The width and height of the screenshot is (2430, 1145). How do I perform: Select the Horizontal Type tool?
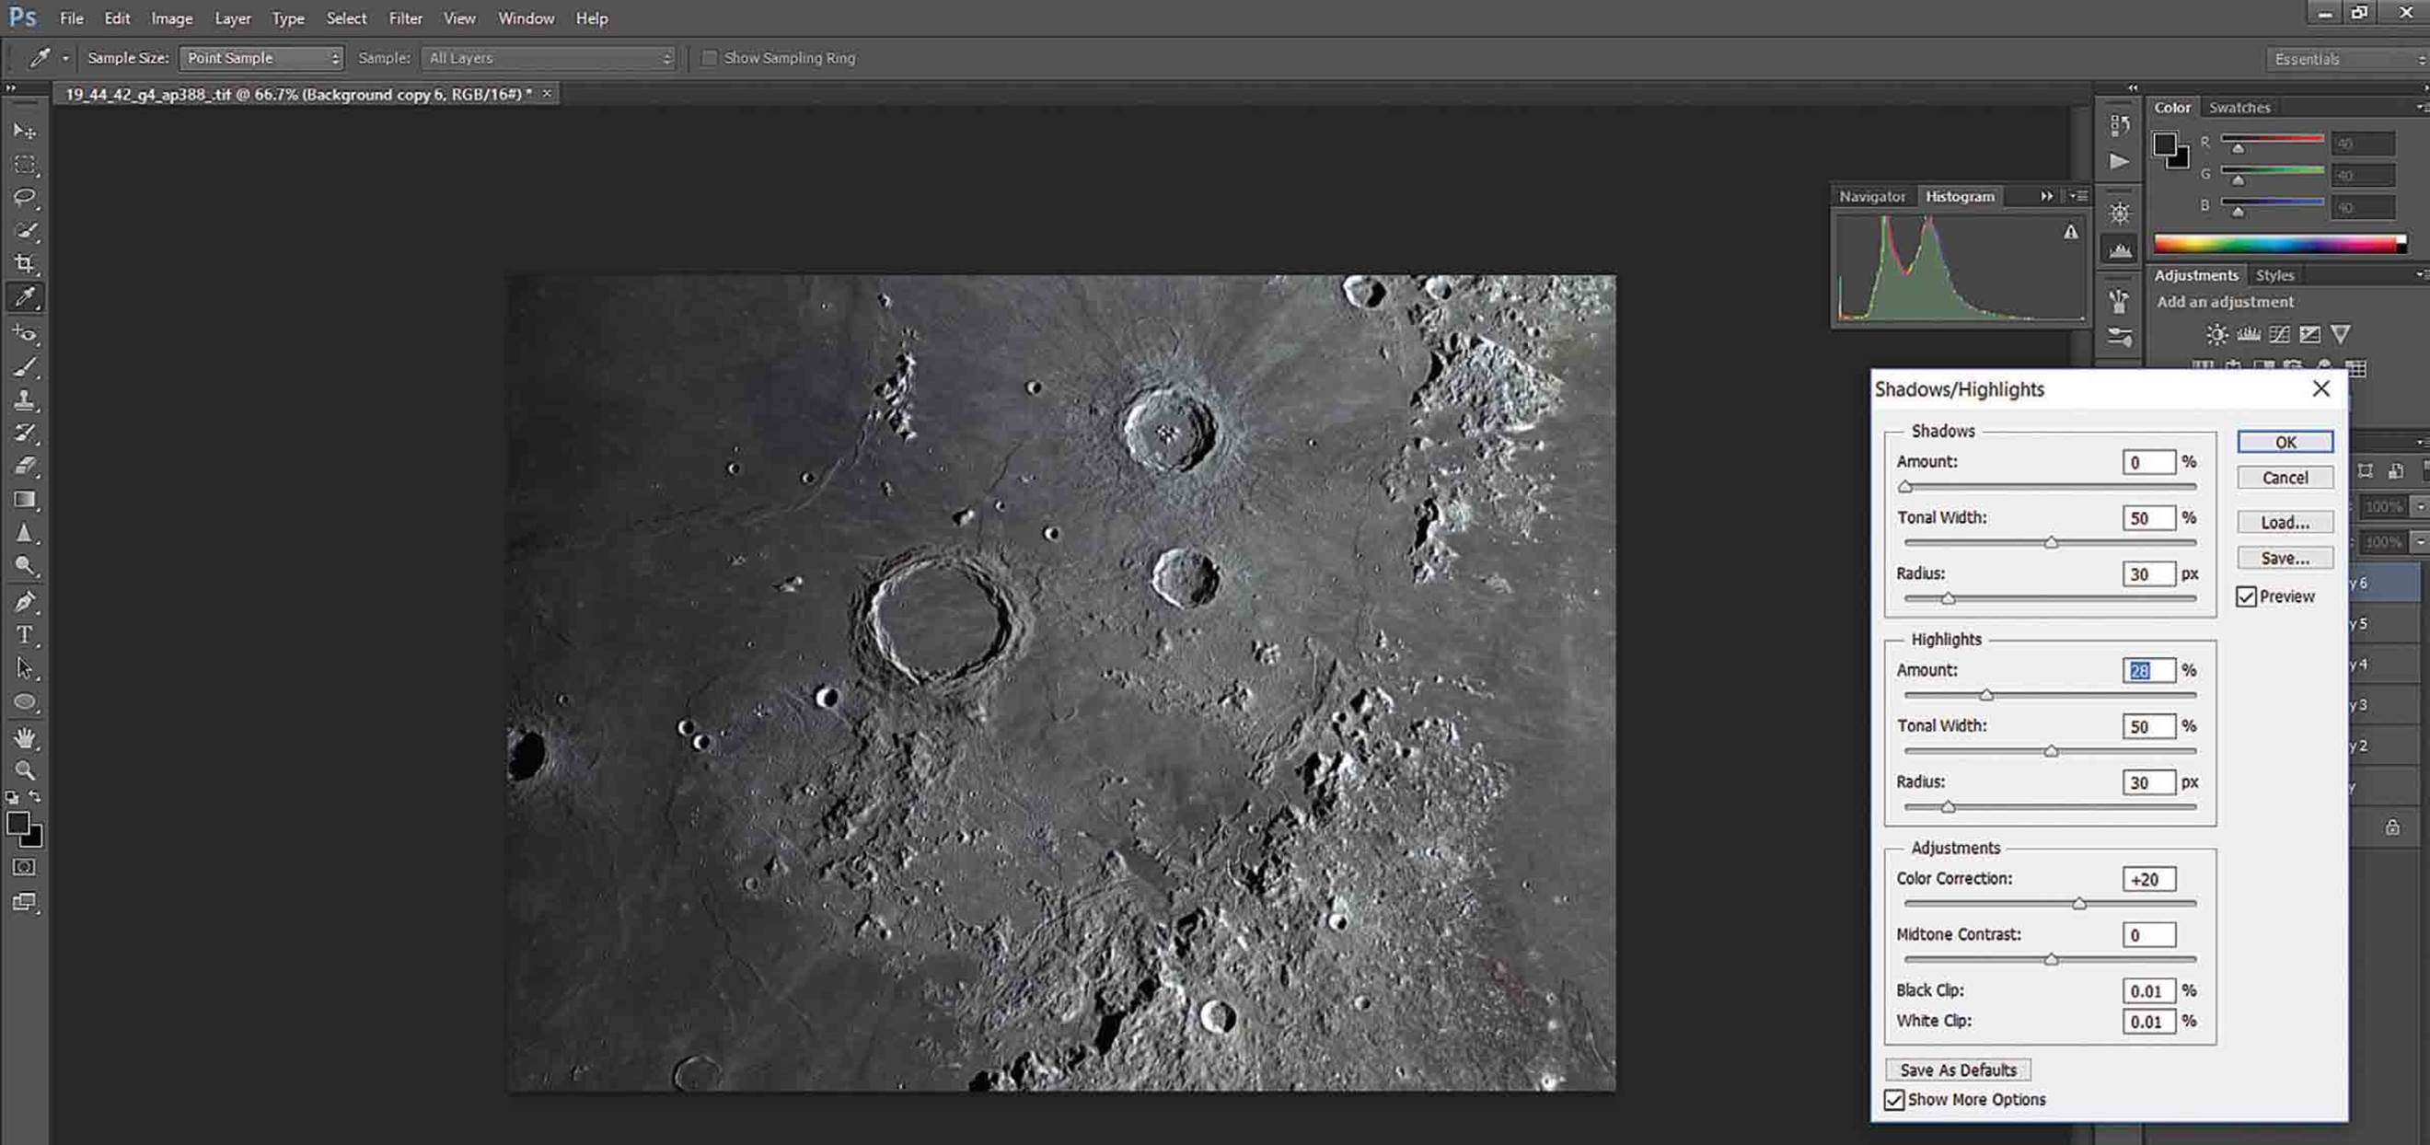25,635
